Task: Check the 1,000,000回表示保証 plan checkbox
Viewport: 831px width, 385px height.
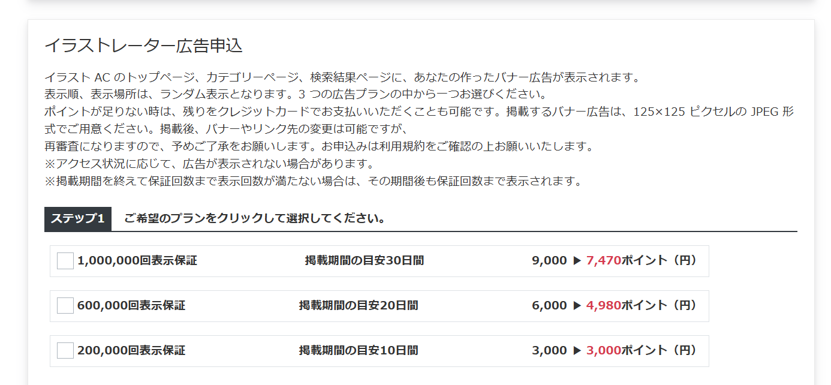Action: tap(65, 261)
